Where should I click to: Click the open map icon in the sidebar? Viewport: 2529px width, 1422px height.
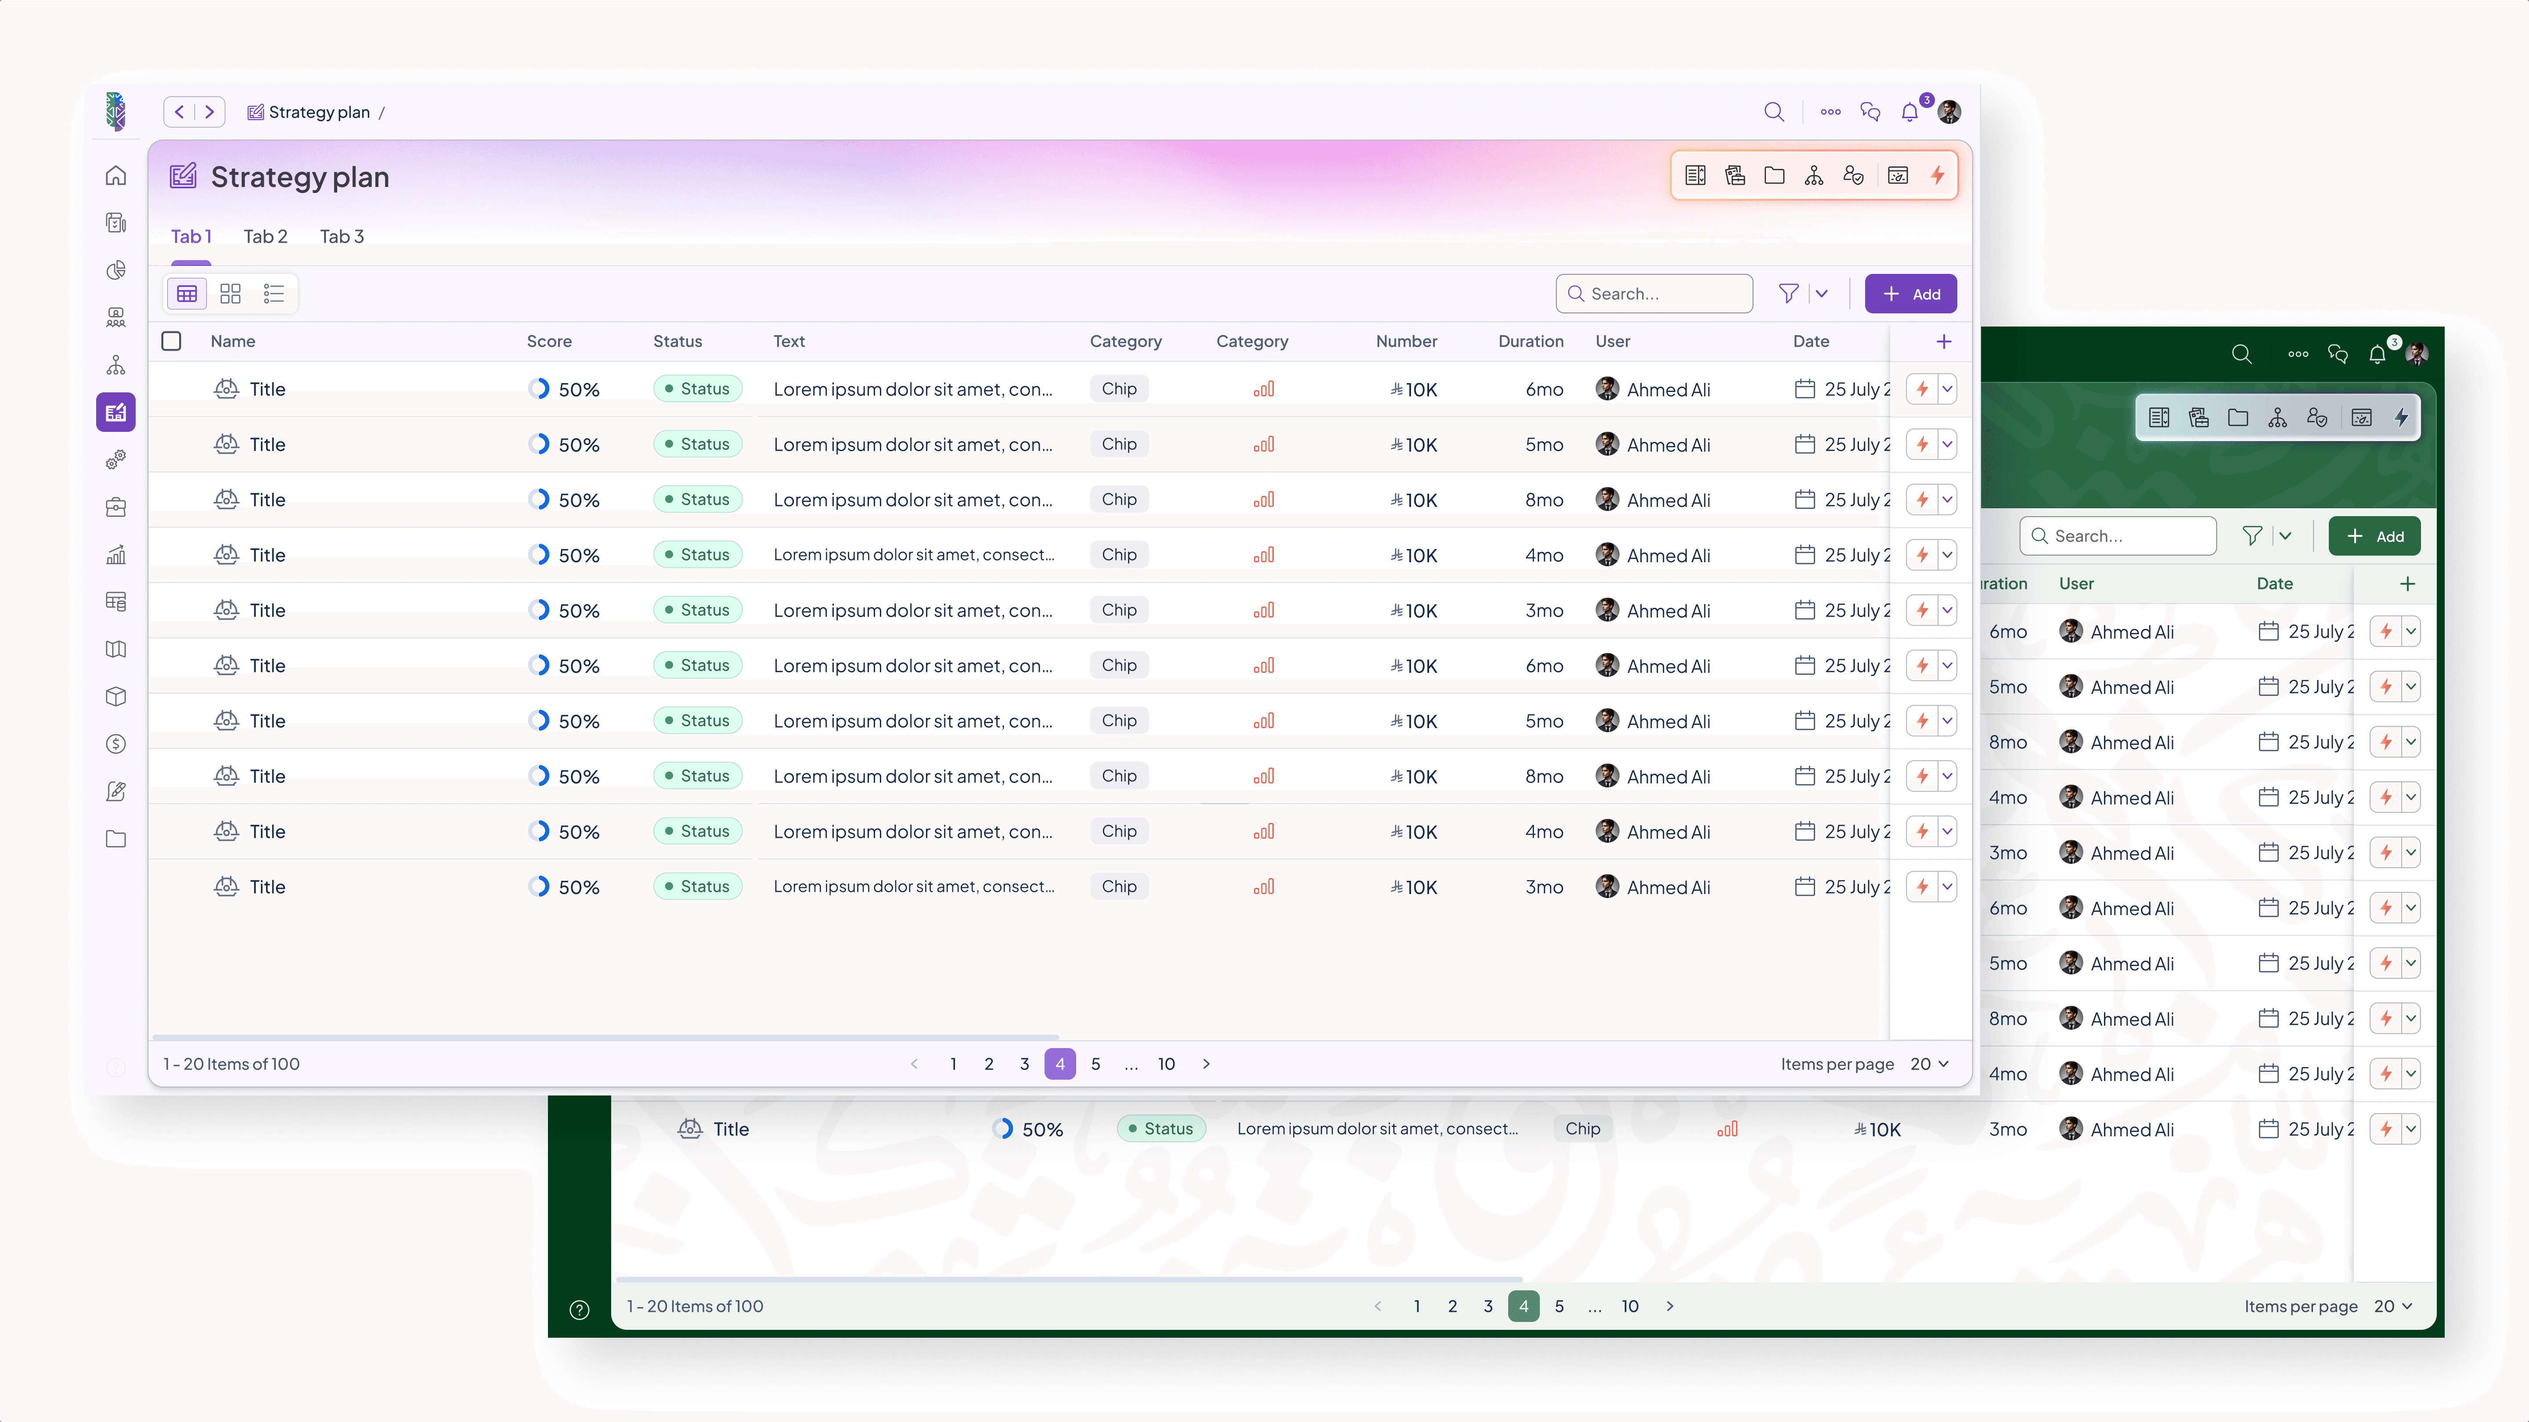click(x=116, y=649)
